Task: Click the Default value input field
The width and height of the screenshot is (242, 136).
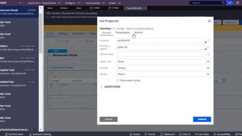Action: coord(161,54)
